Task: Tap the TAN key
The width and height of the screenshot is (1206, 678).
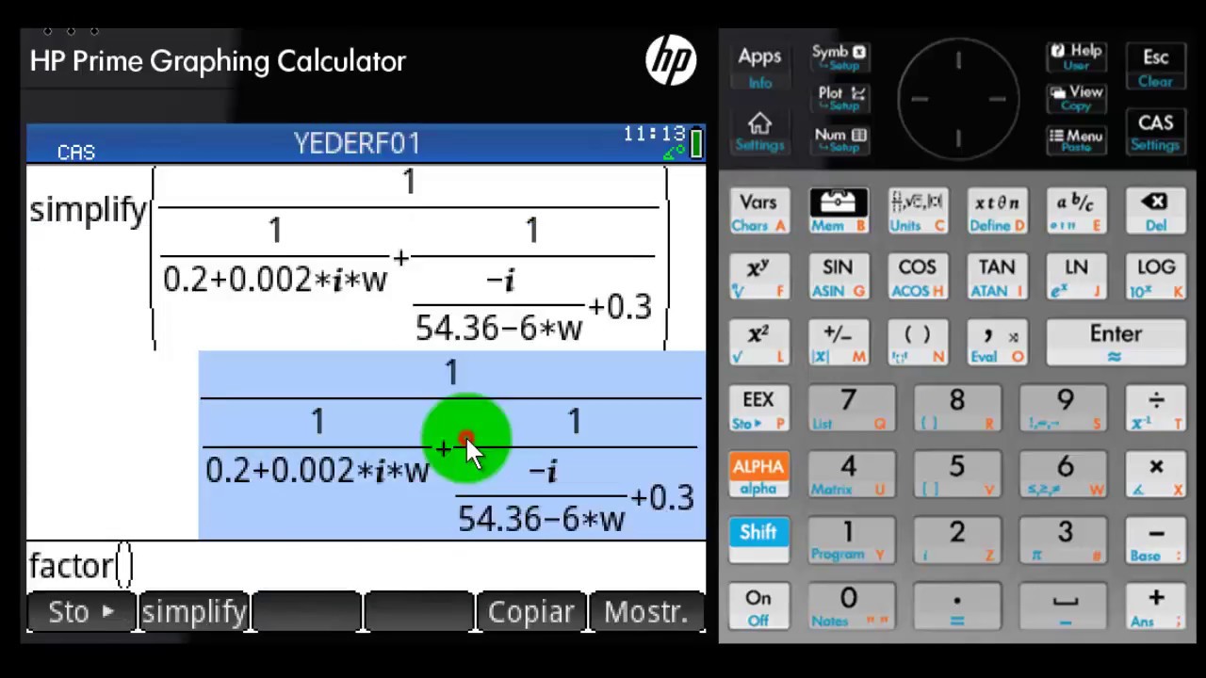Action: (x=997, y=278)
